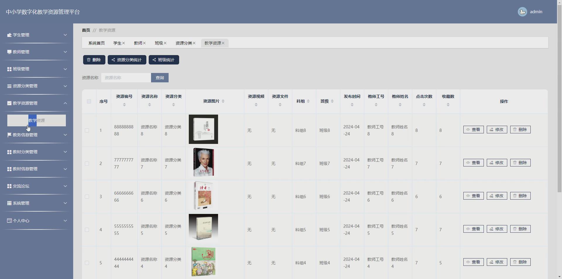The width and height of the screenshot is (562, 279).
Task: Close the 教师 tab with its X
Action: pyautogui.click(x=144, y=43)
